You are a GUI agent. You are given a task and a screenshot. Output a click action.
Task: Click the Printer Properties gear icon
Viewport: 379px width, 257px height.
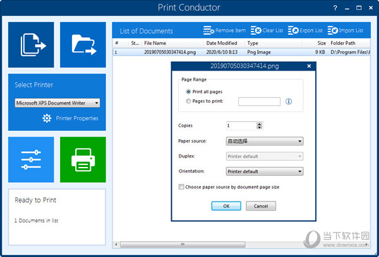pyautogui.click(x=47, y=118)
